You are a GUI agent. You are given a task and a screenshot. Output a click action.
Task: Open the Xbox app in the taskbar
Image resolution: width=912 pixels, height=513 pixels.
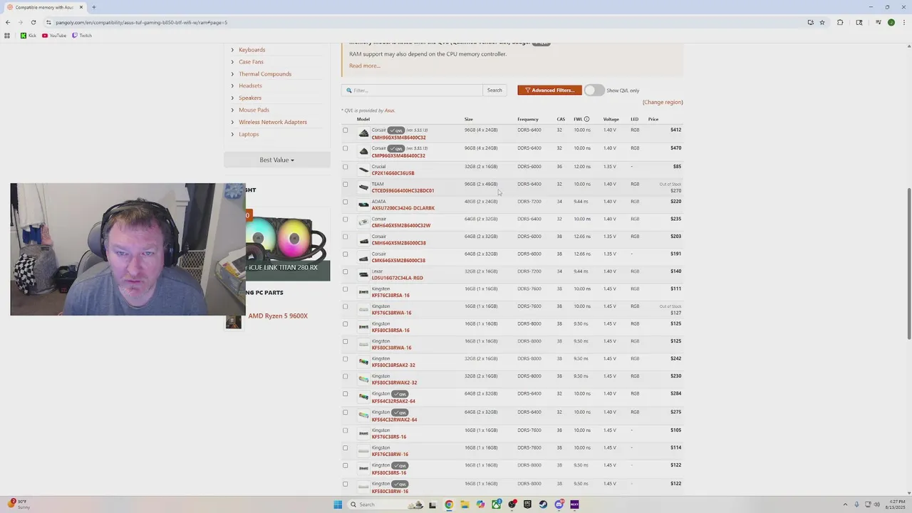click(496, 504)
